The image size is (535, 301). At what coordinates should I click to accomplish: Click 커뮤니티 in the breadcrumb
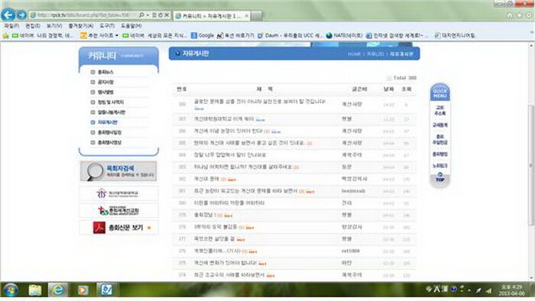coord(375,54)
